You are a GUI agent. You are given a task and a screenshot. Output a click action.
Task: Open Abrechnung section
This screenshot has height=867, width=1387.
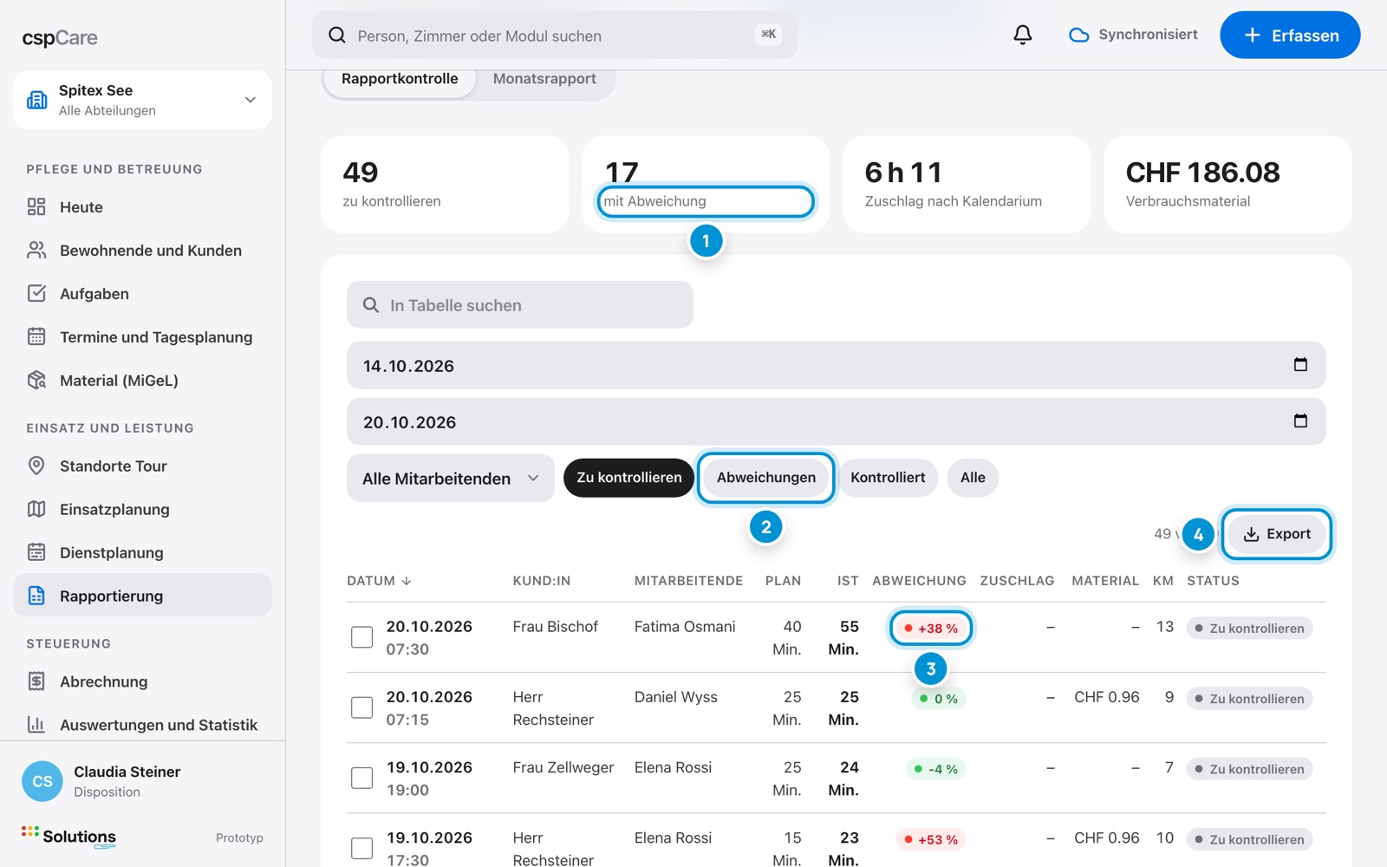click(142, 681)
